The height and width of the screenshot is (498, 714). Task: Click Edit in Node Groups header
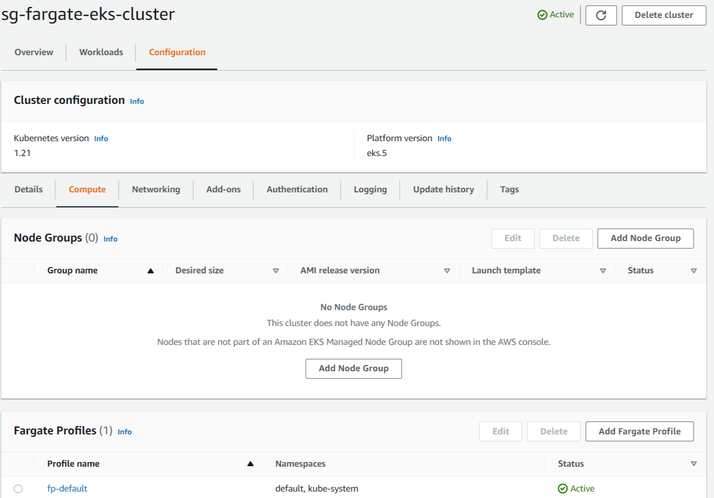[513, 239]
